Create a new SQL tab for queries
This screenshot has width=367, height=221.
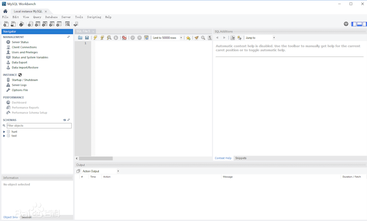click(x=6, y=24)
